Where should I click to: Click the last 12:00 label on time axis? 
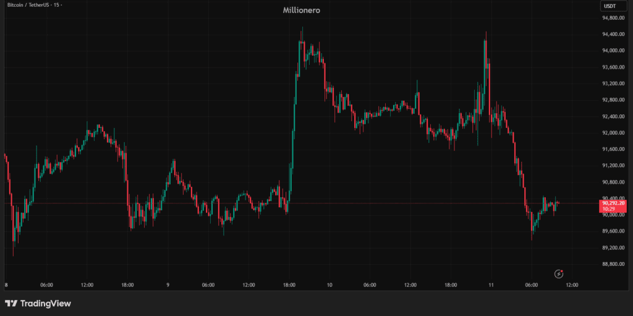click(572, 285)
